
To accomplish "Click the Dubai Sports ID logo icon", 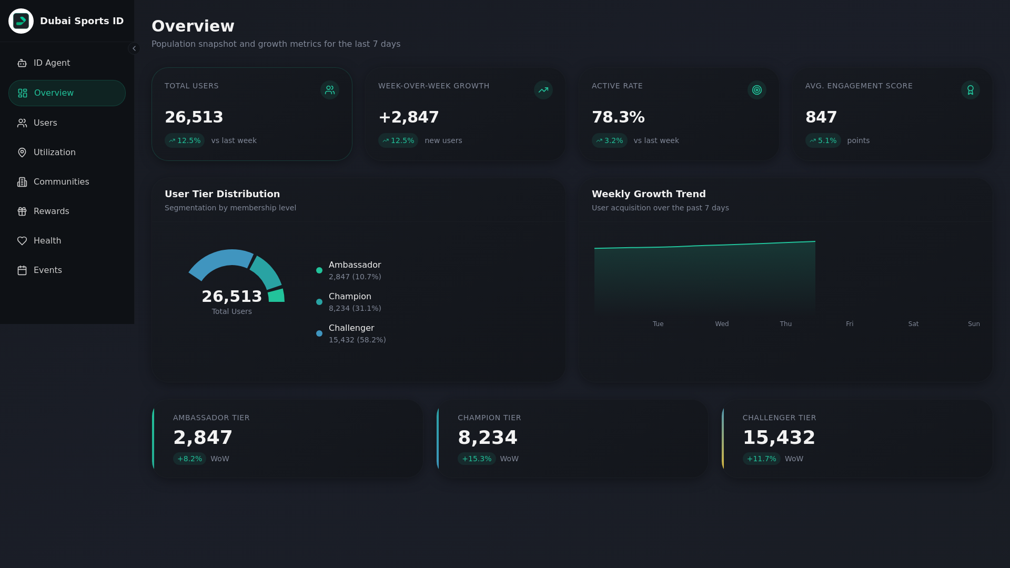I will click(21, 21).
